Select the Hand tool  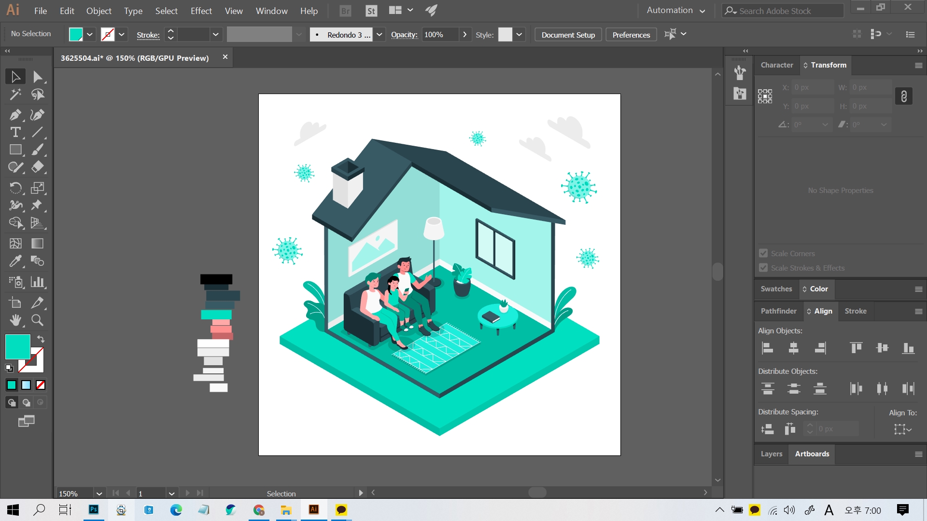tap(15, 320)
